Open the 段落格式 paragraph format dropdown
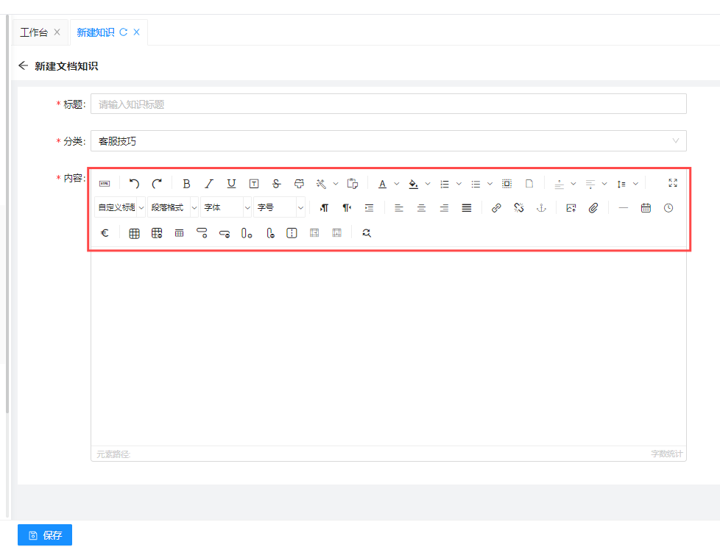The image size is (720, 547). point(173,208)
